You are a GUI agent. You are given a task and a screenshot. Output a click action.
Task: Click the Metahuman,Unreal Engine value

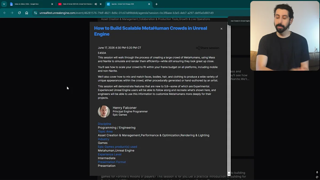click(116, 150)
